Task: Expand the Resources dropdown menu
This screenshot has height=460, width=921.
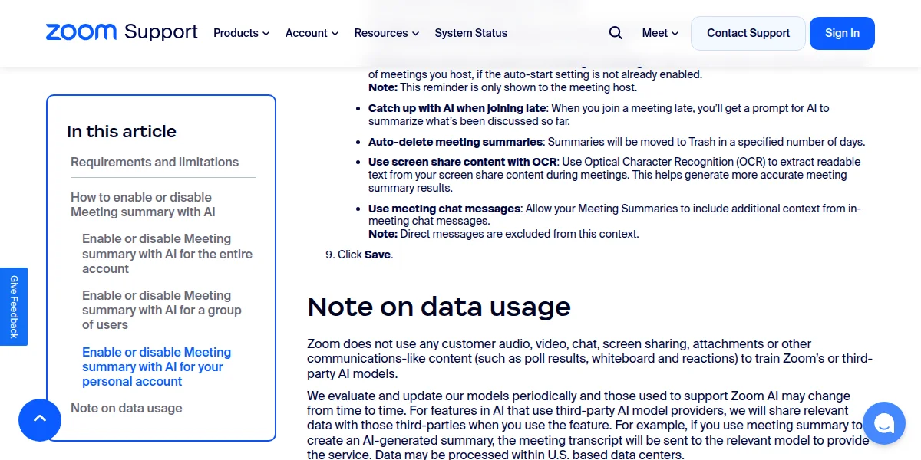Action: (386, 33)
